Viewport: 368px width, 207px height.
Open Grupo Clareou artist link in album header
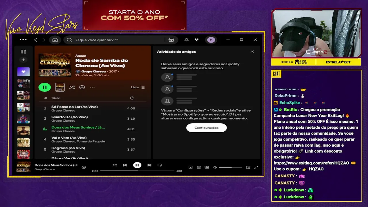(x=93, y=71)
